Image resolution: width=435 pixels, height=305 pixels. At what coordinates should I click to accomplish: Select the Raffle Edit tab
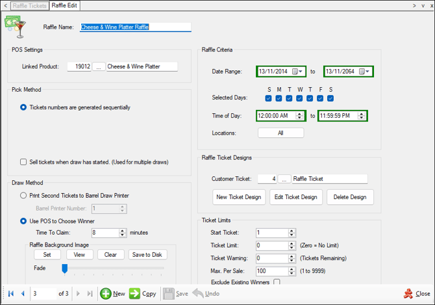click(x=65, y=5)
